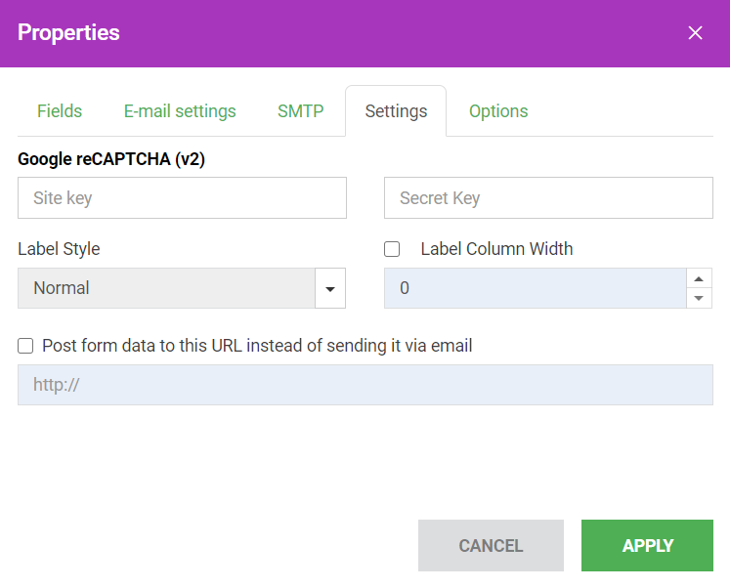Image resolution: width=730 pixels, height=588 pixels.
Task: Open the E-mail settings tab
Action: coord(180,111)
